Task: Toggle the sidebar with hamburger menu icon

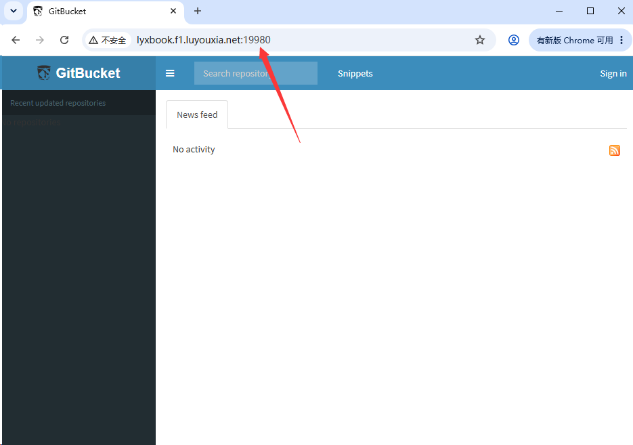Action: [x=170, y=73]
